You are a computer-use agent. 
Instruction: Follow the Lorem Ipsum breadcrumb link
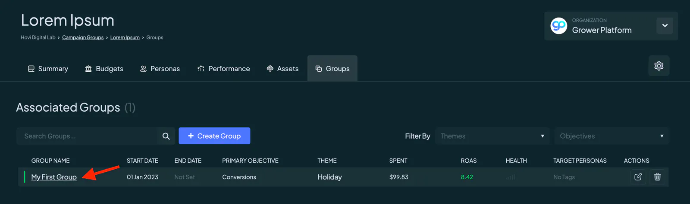[x=125, y=37]
